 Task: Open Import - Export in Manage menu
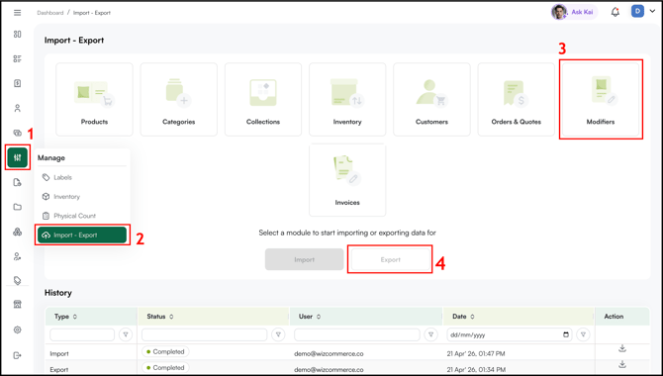(x=82, y=235)
